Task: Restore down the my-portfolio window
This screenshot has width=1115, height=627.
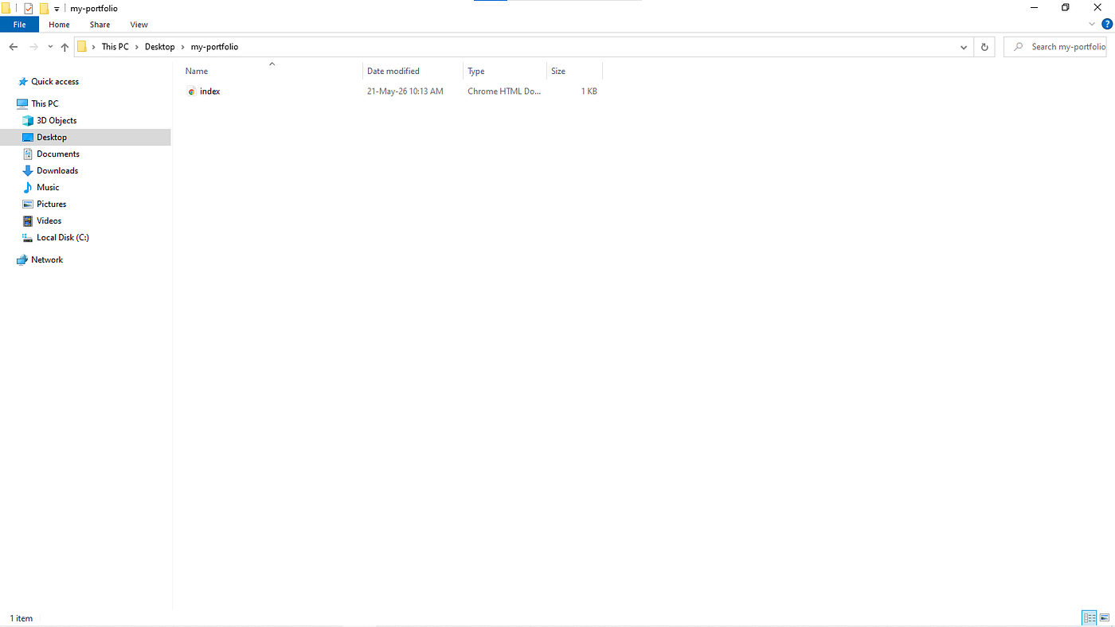Action: pyautogui.click(x=1066, y=7)
